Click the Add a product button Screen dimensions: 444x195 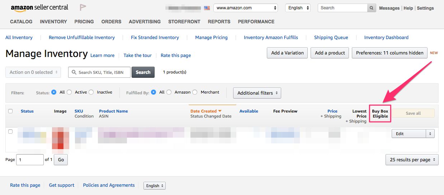pyautogui.click(x=330, y=53)
